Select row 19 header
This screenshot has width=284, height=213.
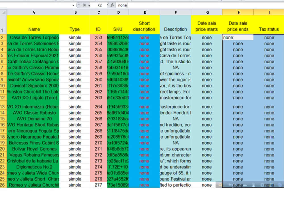tap(3, 143)
